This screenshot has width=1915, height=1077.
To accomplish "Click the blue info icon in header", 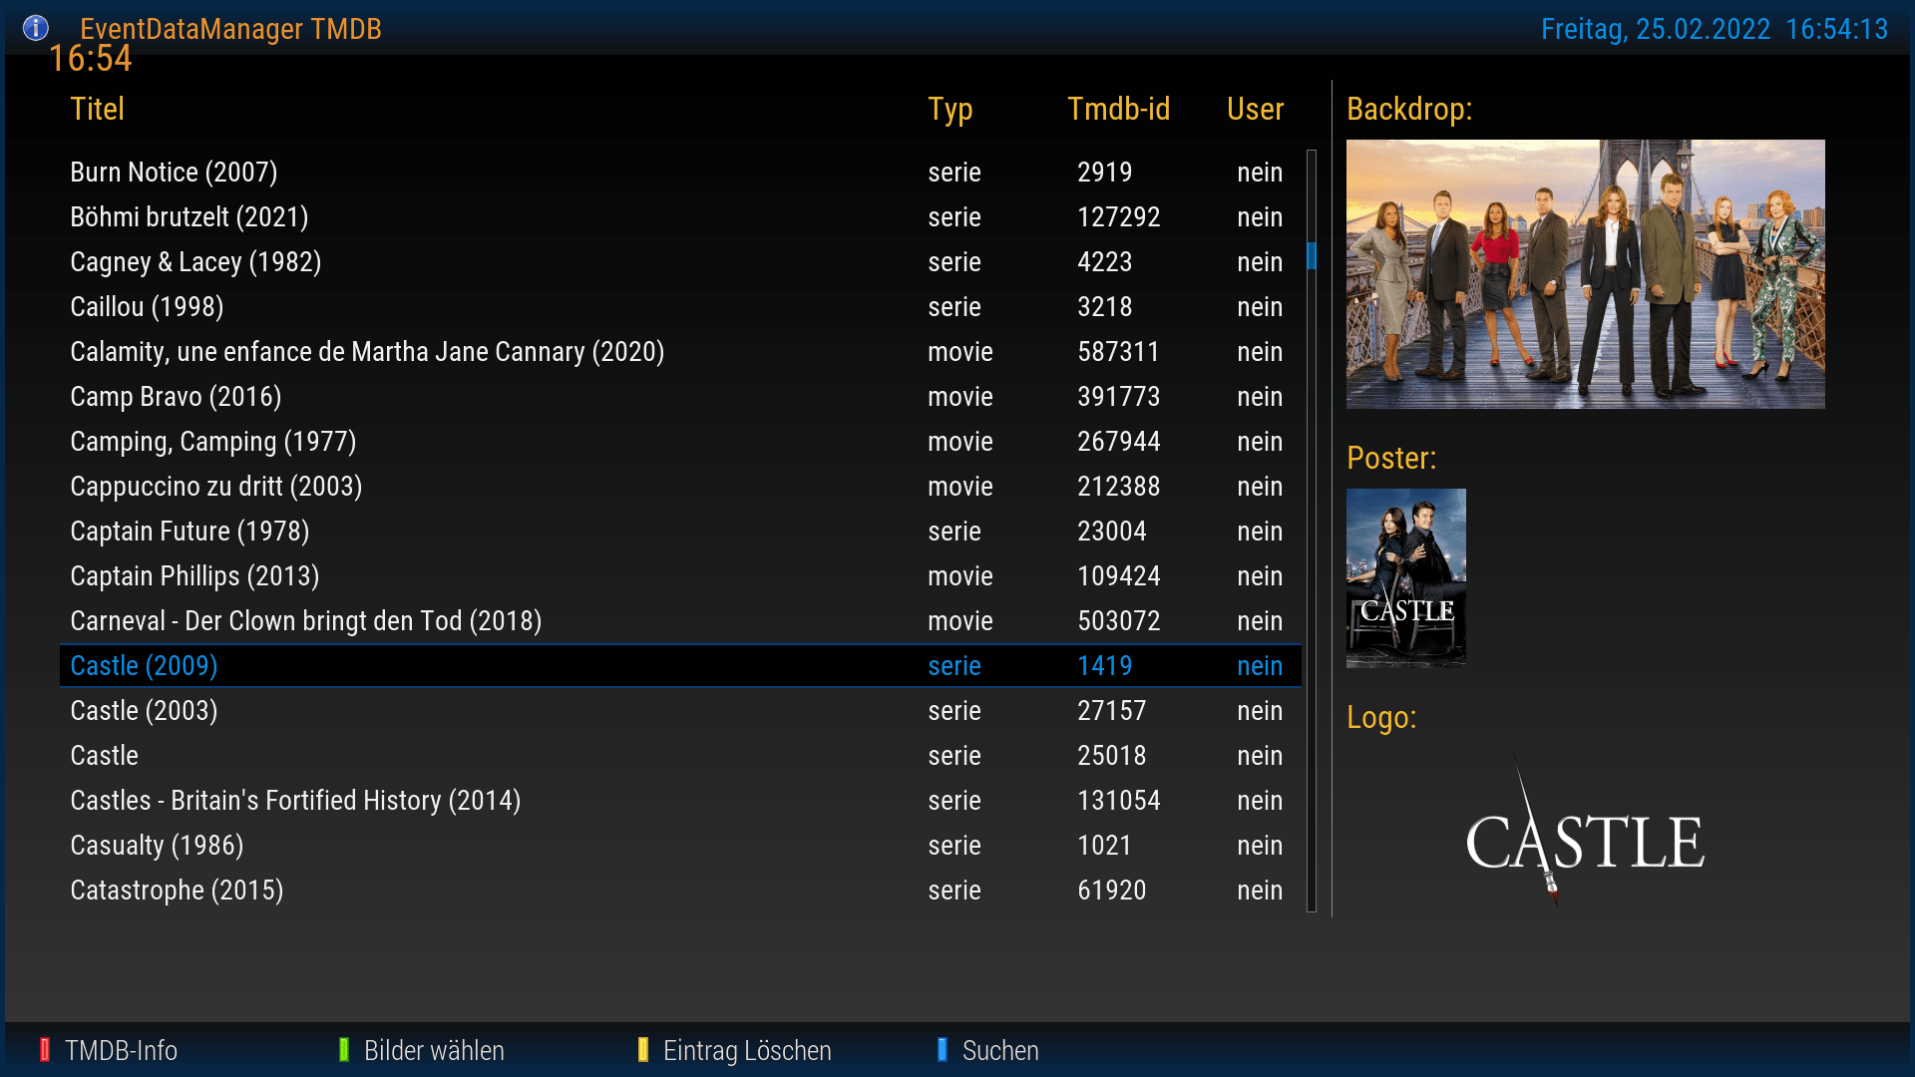I will pyautogui.click(x=35, y=28).
